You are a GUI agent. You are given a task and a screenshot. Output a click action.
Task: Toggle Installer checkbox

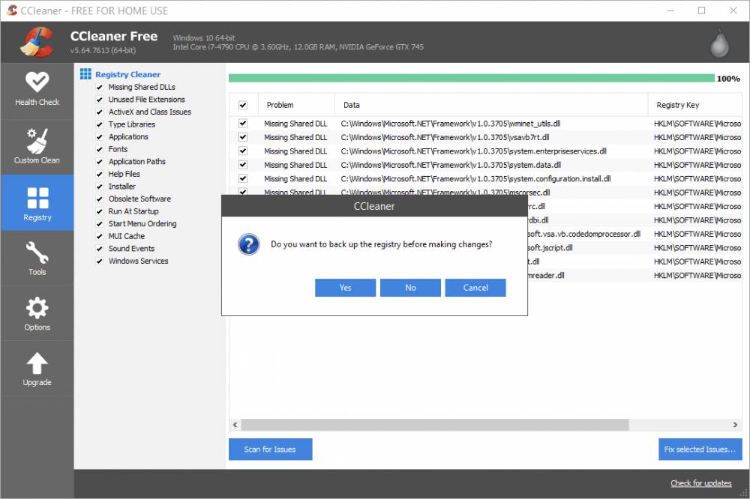click(100, 187)
